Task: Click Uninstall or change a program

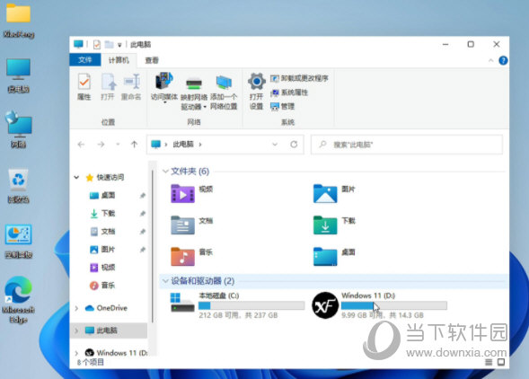Action: [299, 78]
